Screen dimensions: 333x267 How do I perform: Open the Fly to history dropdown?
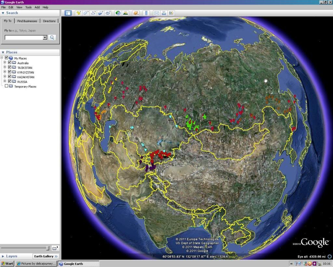(45, 37)
